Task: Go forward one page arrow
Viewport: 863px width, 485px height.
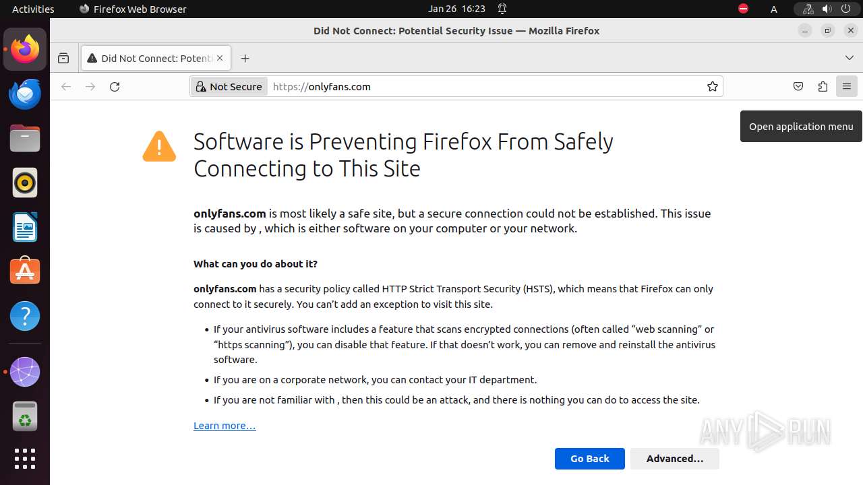Action: pyautogui.click(x=90, y=86)
